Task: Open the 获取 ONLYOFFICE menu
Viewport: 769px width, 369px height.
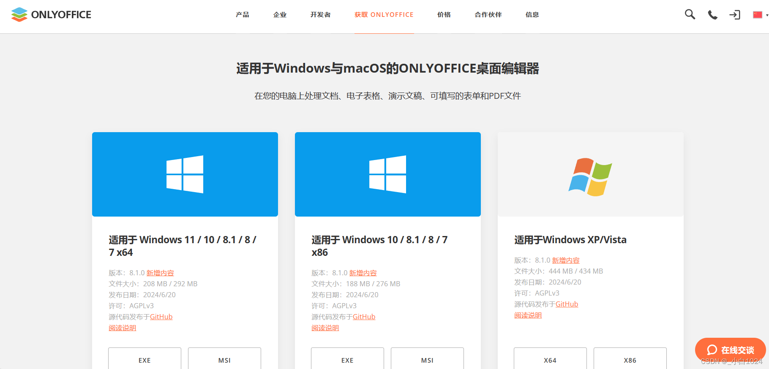Action: pos(384,15)
